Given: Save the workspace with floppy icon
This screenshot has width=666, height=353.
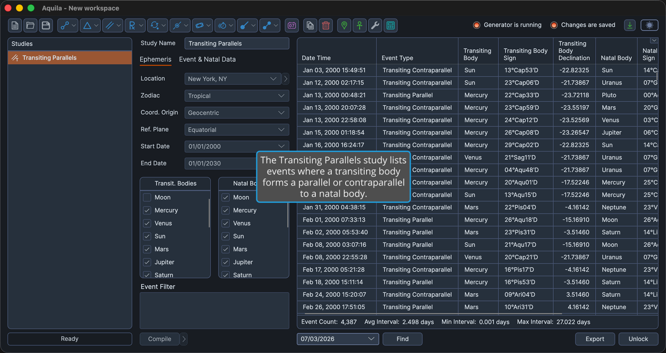Looking at the screenshot, I should click(46, 25).
